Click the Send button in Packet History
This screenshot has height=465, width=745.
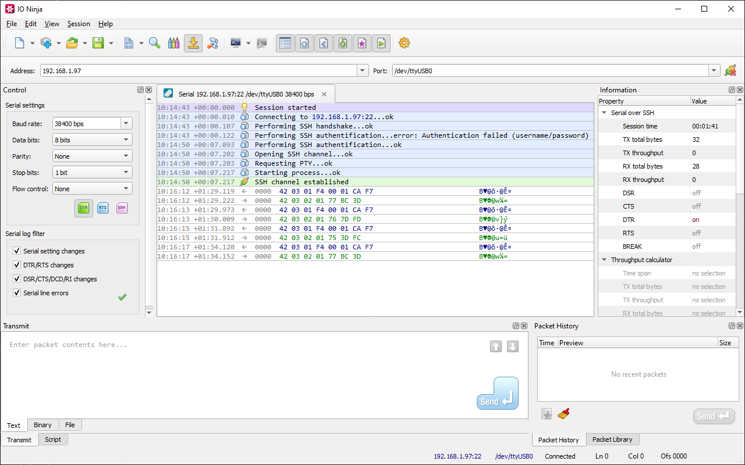coord(714,416)
